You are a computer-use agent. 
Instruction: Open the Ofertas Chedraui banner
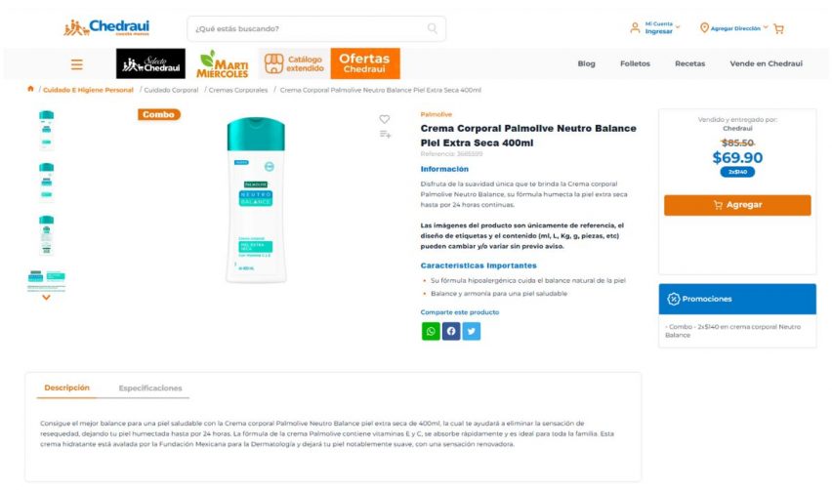(x=365, y=63)
